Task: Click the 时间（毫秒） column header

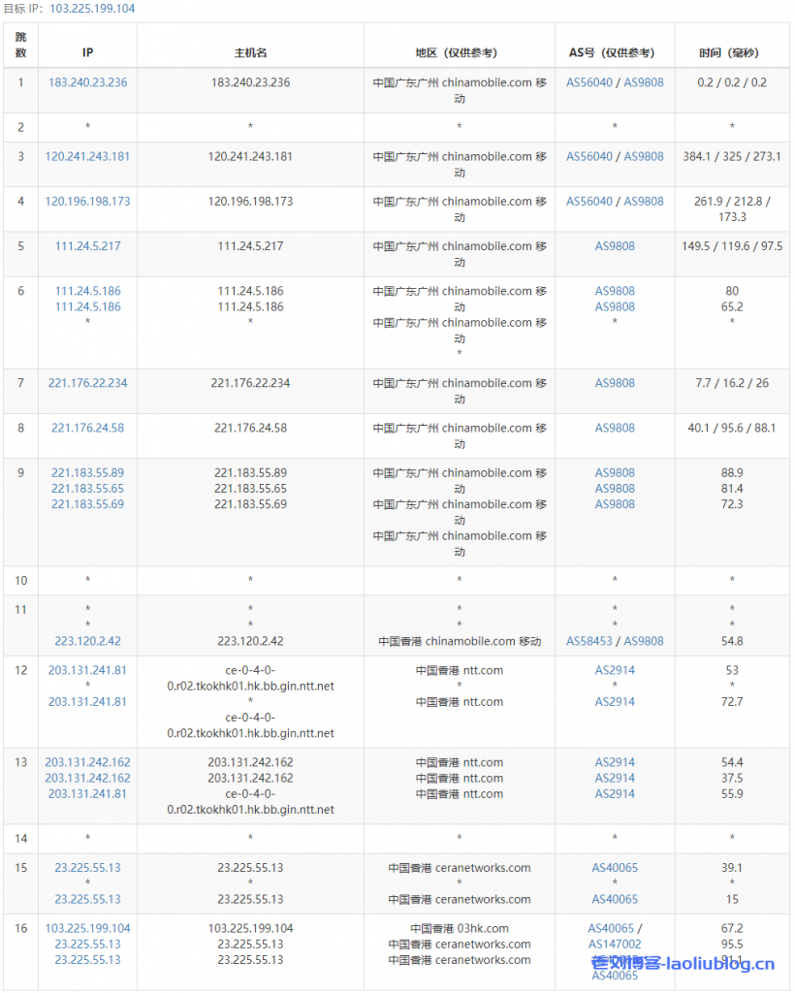Action: pos(732,52)
